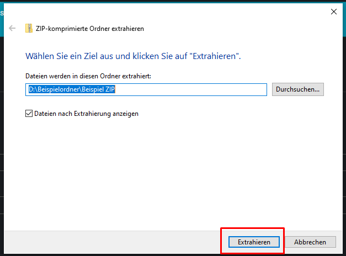Click the drive letter "D:" in path field
The width and height of the screenshot is (346, 256).
point(32,89)
